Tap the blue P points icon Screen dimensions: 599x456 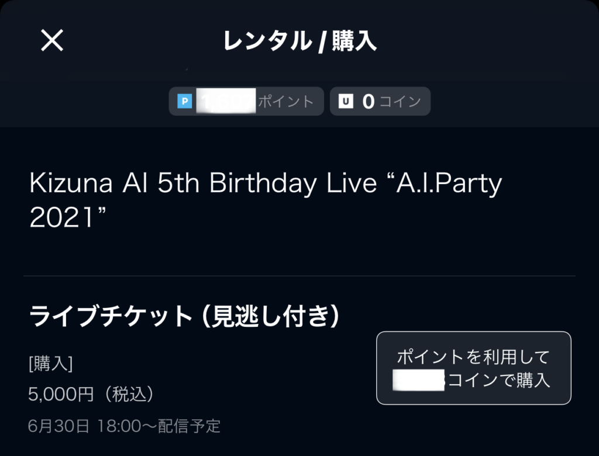point(184,101)
